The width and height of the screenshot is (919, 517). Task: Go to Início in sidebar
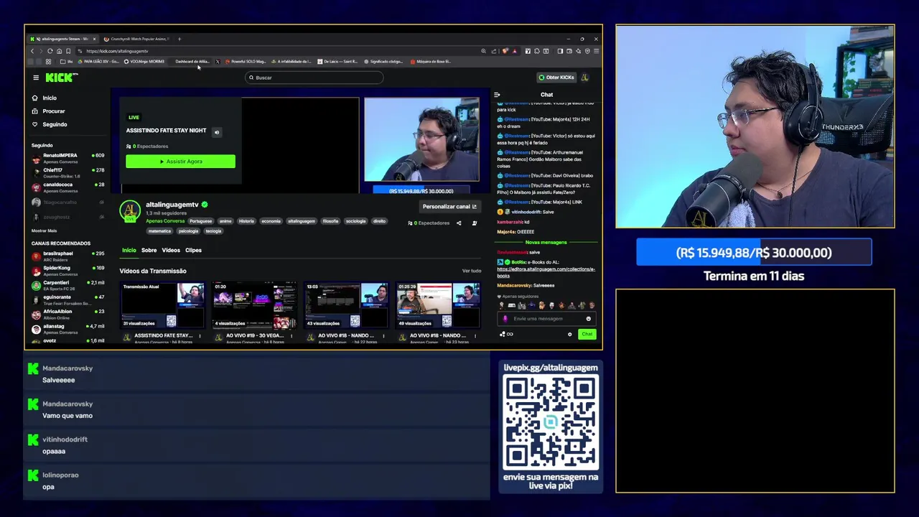pos(44,98)
